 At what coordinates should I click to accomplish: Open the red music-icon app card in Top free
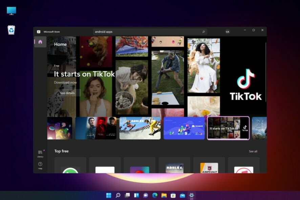point(244,165)
